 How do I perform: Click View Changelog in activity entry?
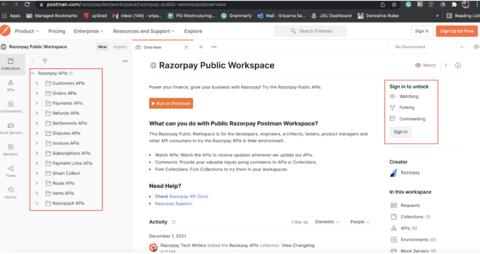pos(298,245)
